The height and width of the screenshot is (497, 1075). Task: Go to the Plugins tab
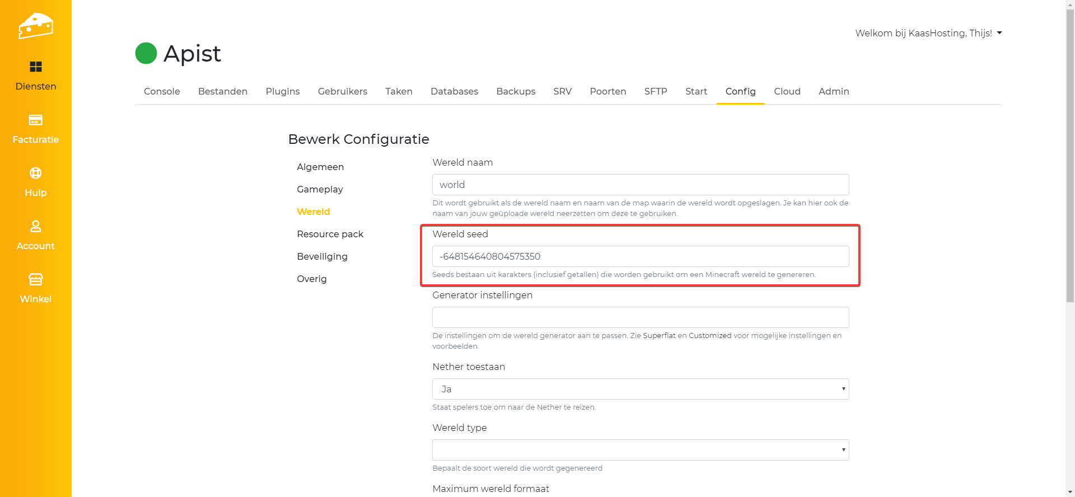pyautogui.click(x=282, y=91)
